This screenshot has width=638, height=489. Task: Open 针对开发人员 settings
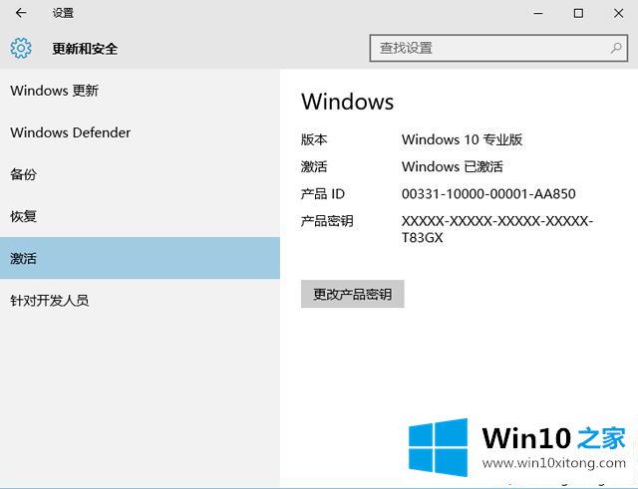(x=140, y=301)
